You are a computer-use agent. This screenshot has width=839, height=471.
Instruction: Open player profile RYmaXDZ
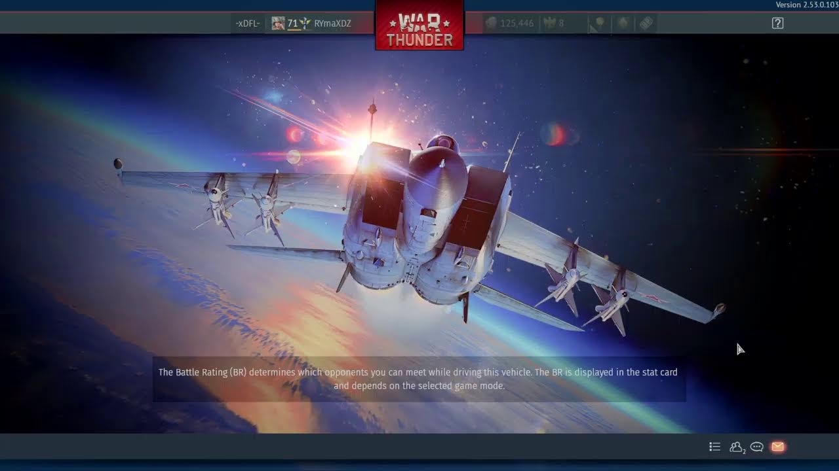332,24
